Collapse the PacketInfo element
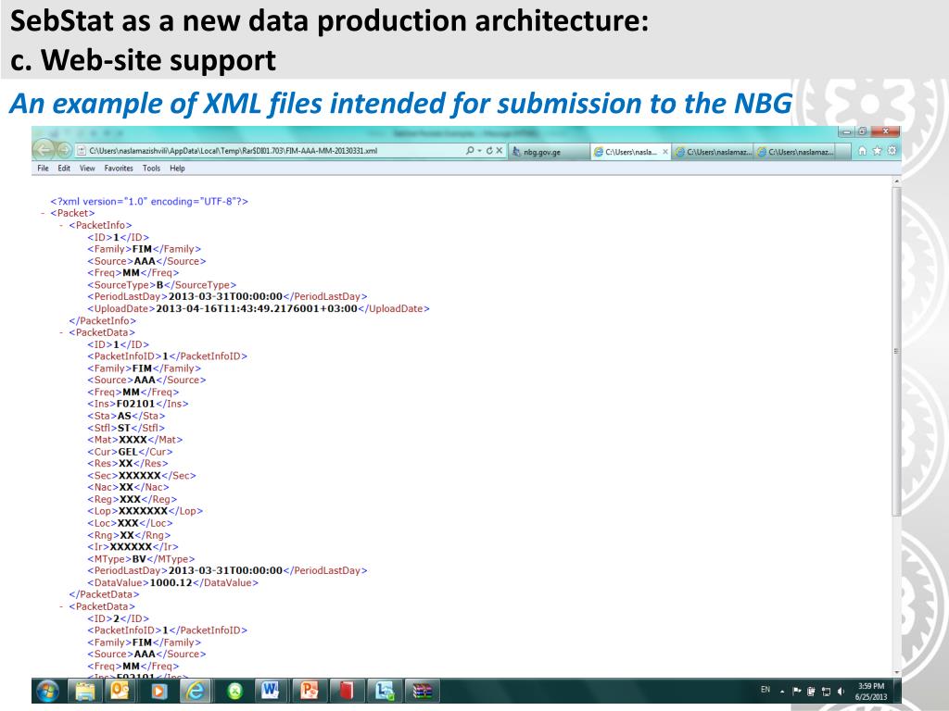949x711 pixels. click(x=61, y=226)
